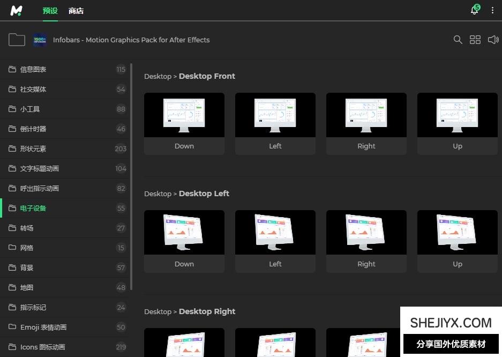Image resolution: width=502 pixels, height=357 pixels.
Task: Pick the Desktop Left Up preset
Action: point(458,233)
